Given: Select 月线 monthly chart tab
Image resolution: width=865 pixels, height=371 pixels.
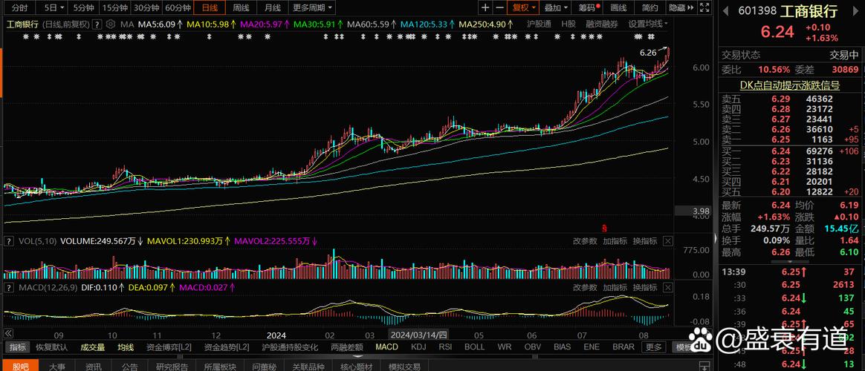Looking at the screenshot, I should [x=273, y=7].
